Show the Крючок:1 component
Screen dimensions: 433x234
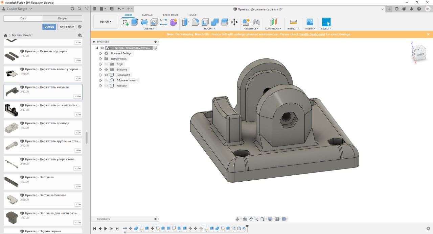[x=106, y=86]
